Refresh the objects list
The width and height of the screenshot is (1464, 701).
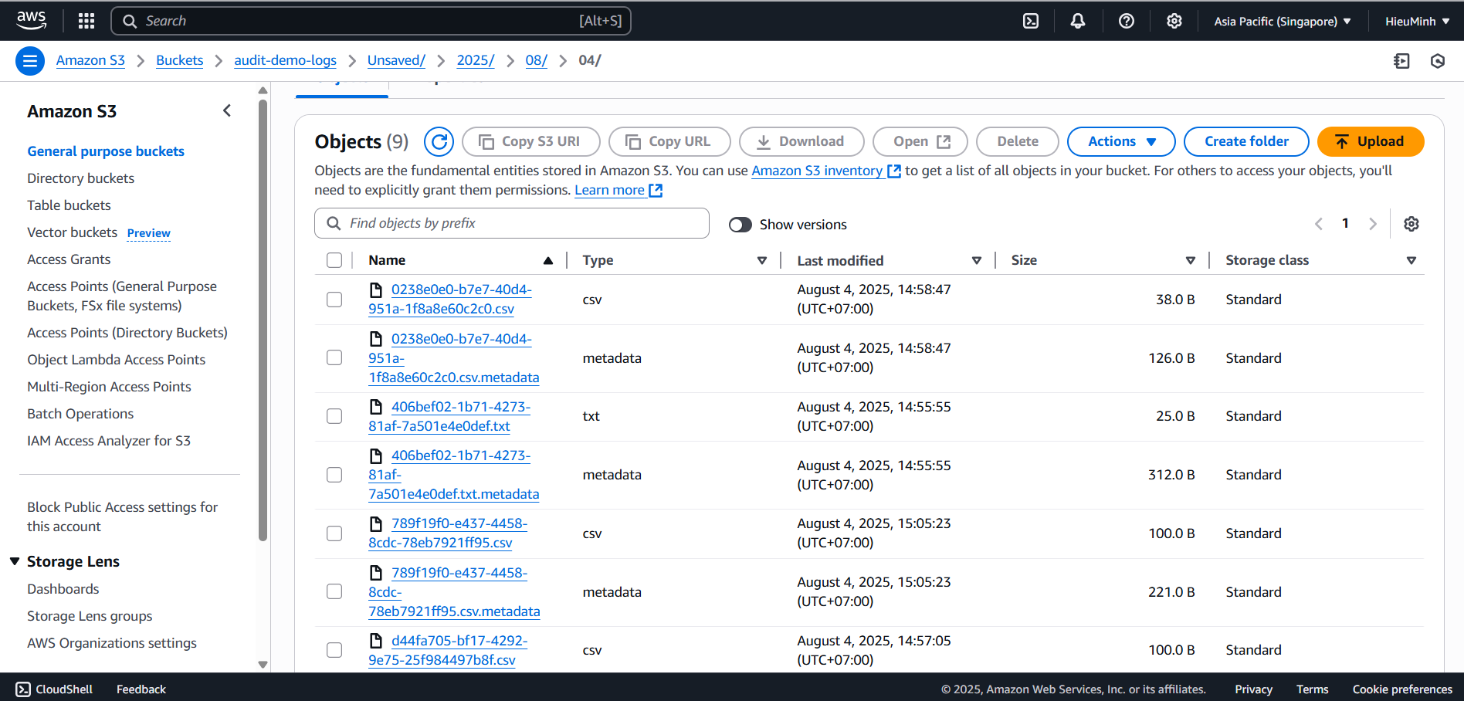pyautogui.click(x=439, y=141)
